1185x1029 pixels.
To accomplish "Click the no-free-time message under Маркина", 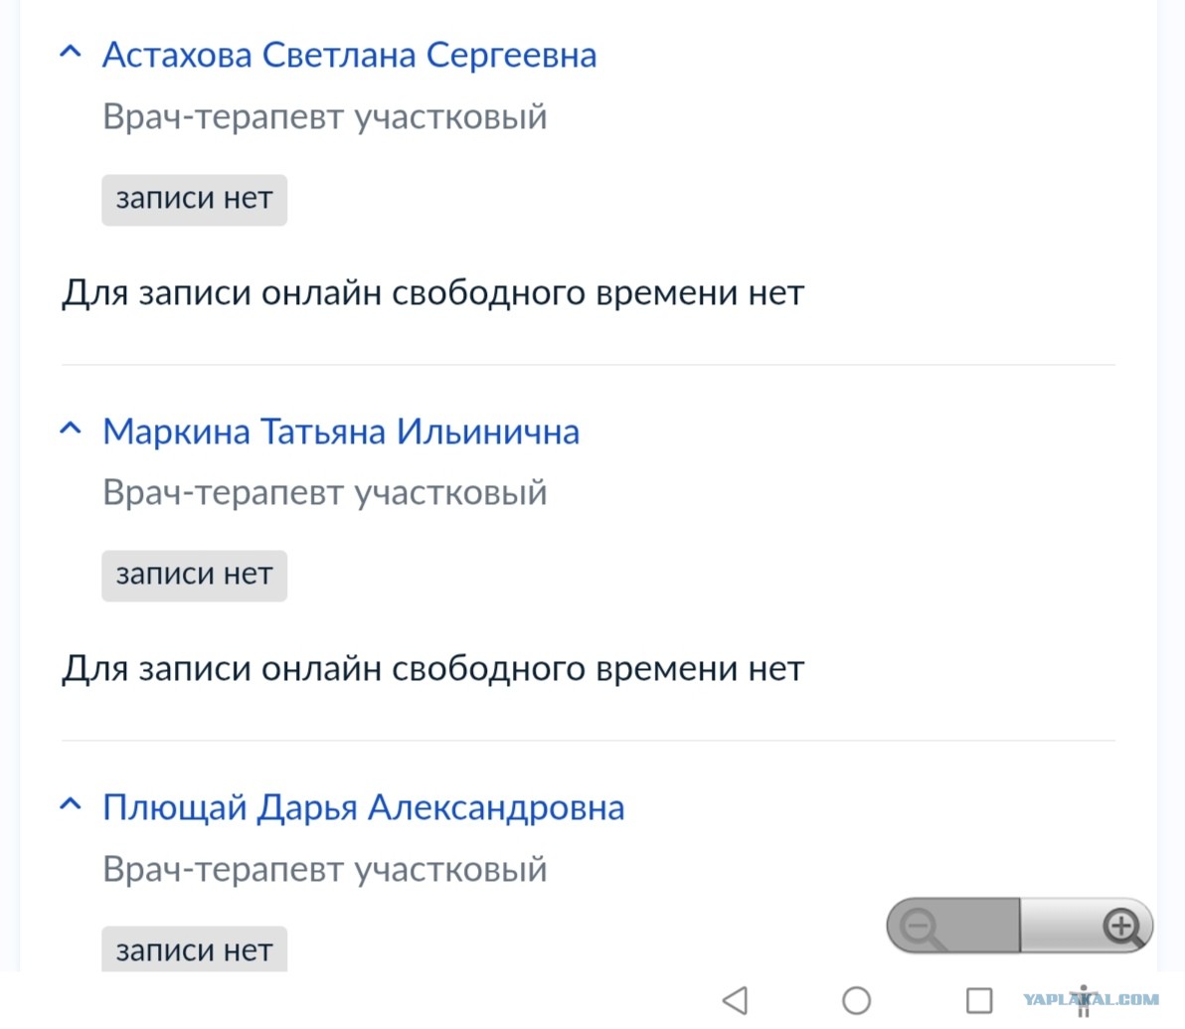I will click(432, 669).
